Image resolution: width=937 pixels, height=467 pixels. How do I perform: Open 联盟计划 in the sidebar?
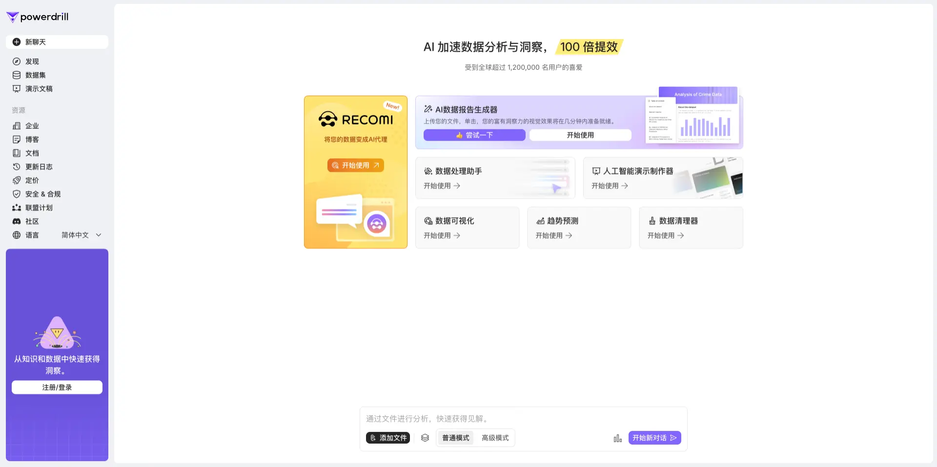(x=57, y=208)
